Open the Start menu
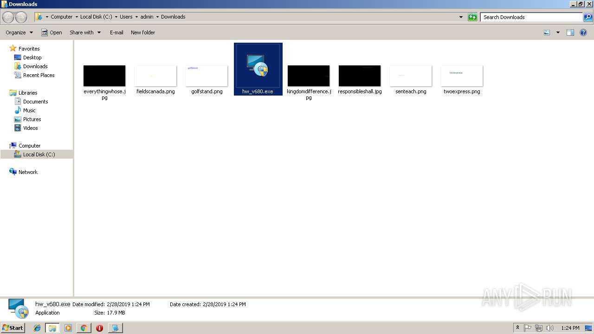Image resolution: width=594 pixels, height=334 pixels. pyautogui.click(x=13, y=328)
